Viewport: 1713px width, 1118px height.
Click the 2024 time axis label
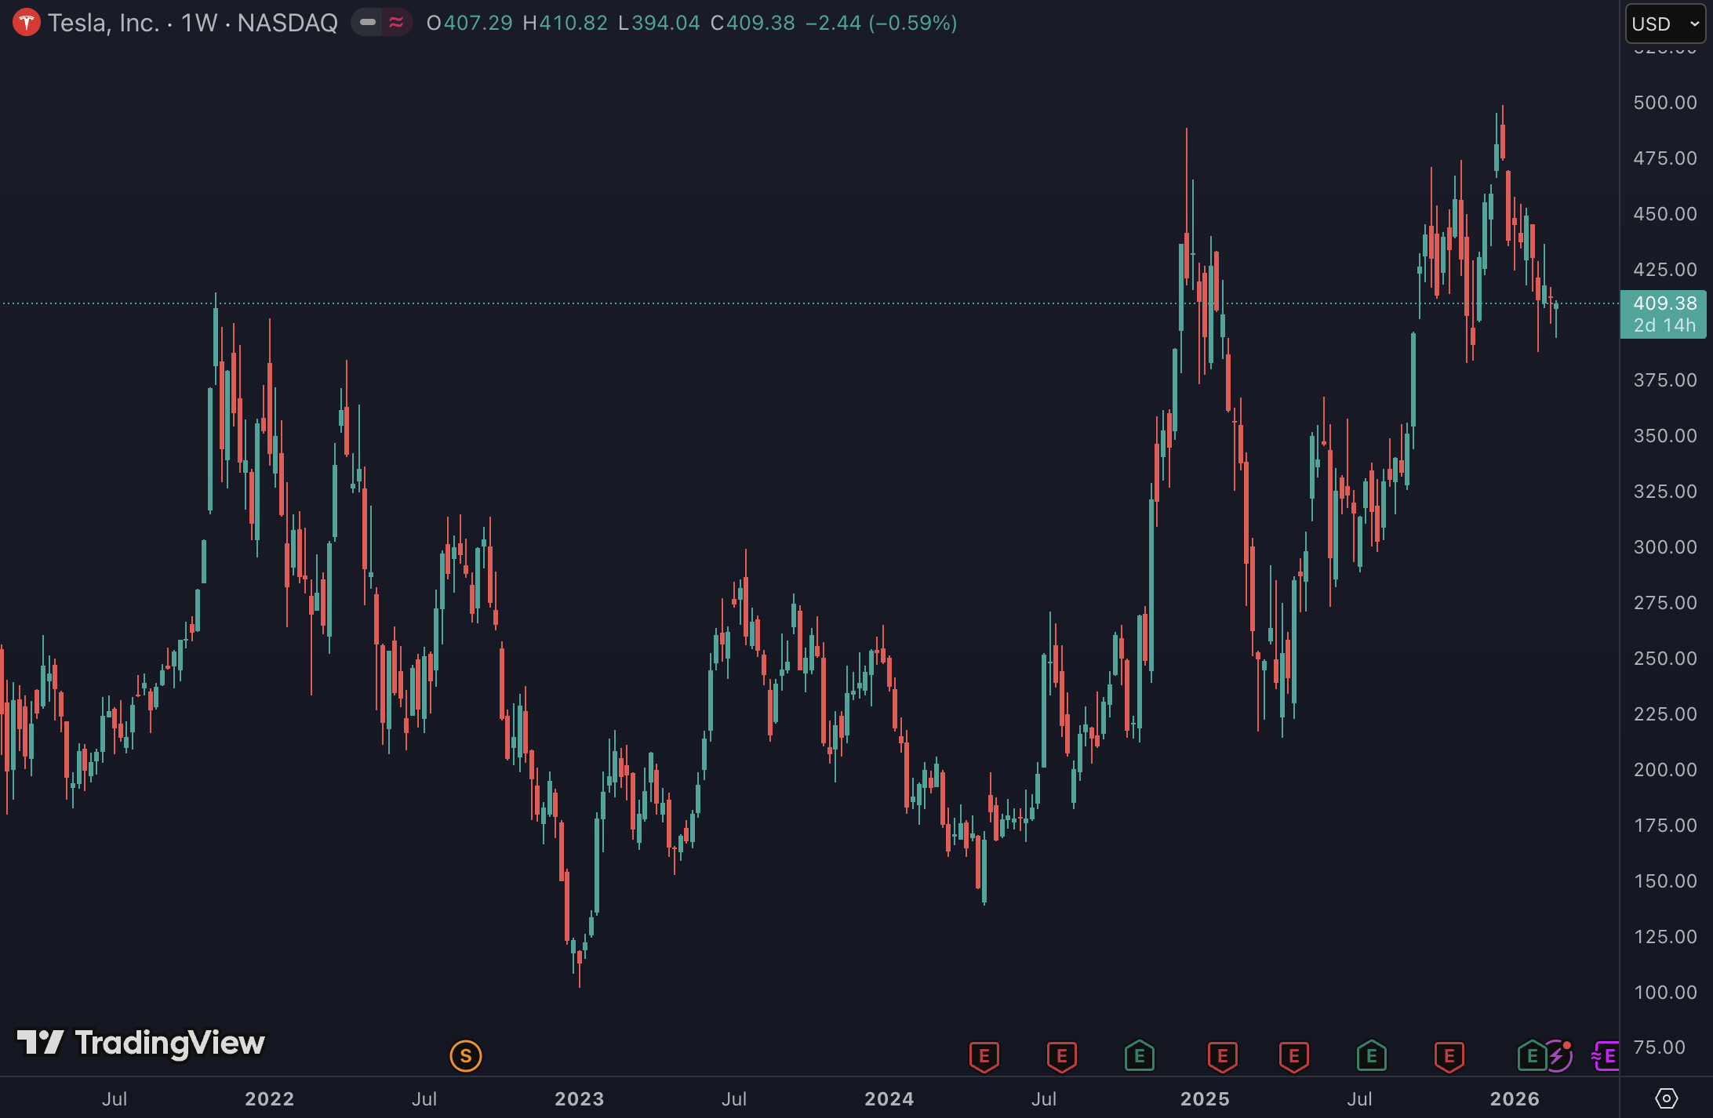tap(889, 1098)
